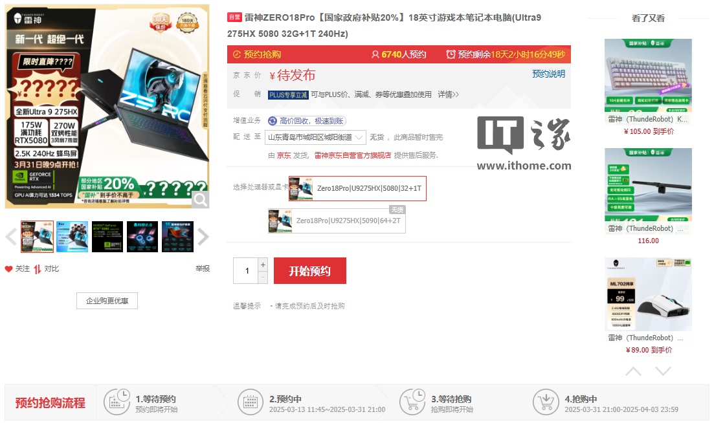The height and width of the screenshot is (423, 714).
Task: Select the fifth product thumbnail
Action: (177, 237)
